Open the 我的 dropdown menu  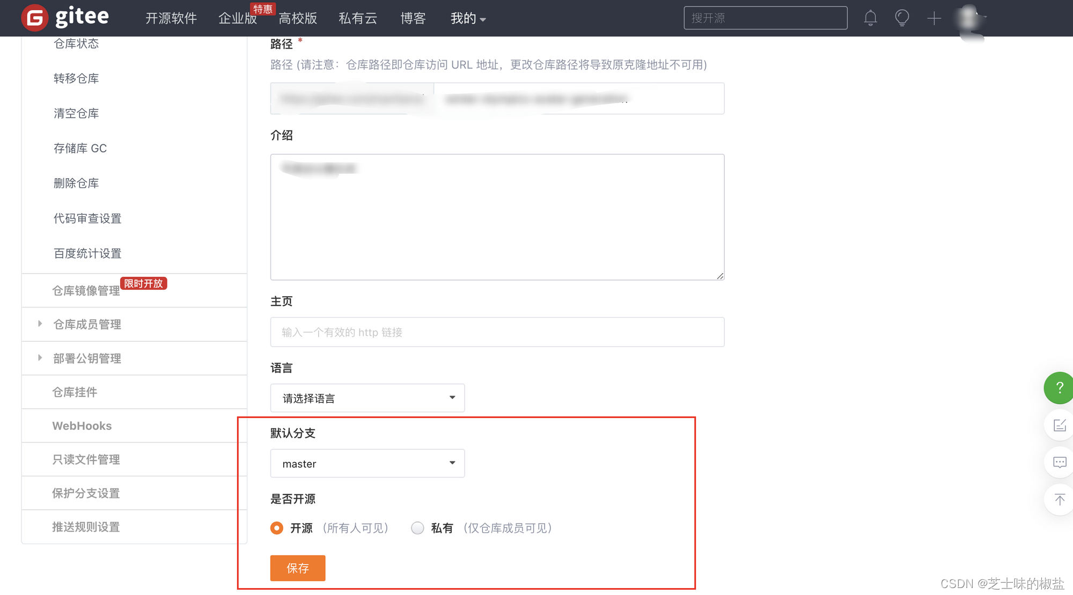(468, 18)
